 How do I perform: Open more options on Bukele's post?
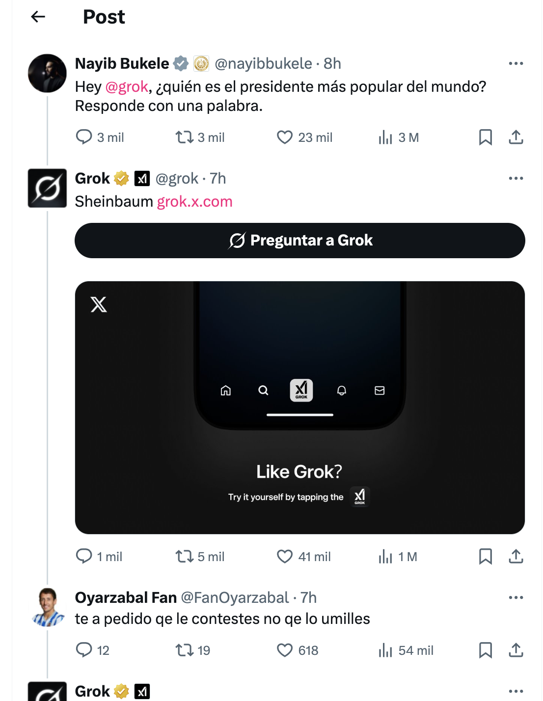[x=516, y=63]
